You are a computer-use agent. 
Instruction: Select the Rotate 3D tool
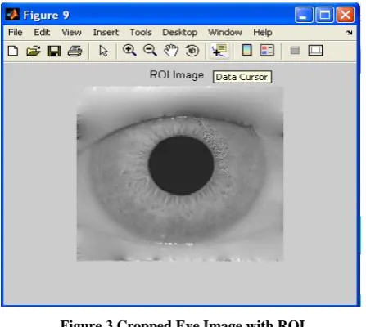pyautogui.click(x=192, y=51)
